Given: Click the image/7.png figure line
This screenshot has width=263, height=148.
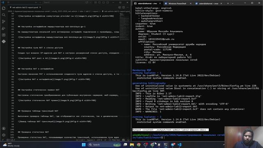Looking at the screenshot, I should (x=54, y=79).
